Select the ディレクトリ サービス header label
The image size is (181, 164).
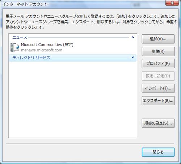tap(31, 58)
